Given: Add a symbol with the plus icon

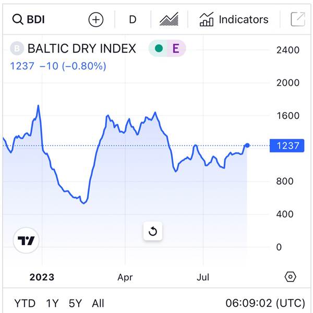Looking at the screenshot, I should click(96, 20).
